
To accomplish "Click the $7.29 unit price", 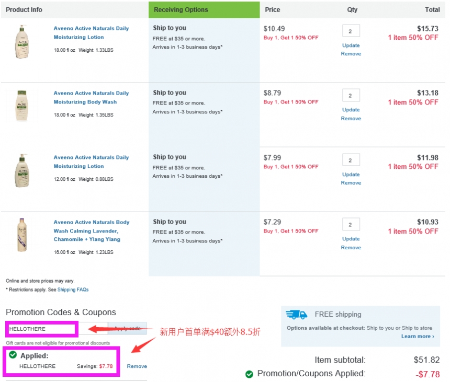I will 272,222.
